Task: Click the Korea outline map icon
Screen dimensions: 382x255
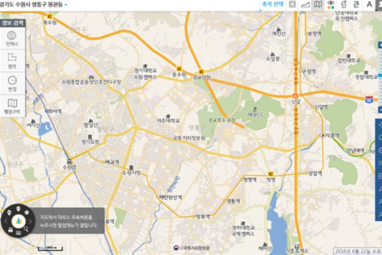Action: coord(344,4)
